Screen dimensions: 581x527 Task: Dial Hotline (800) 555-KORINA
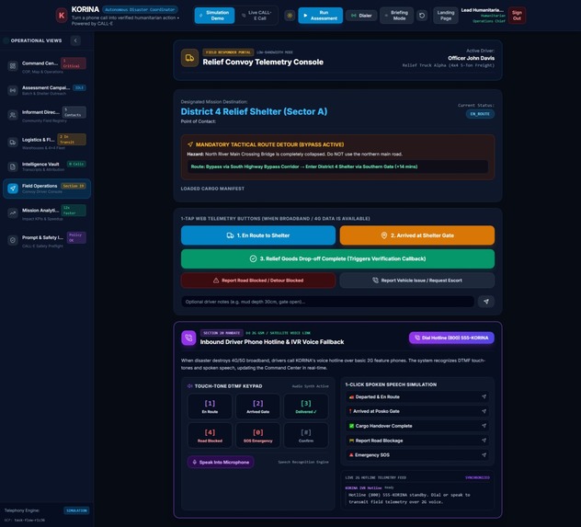pos(451,338)
